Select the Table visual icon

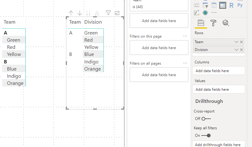click(214, 6)
